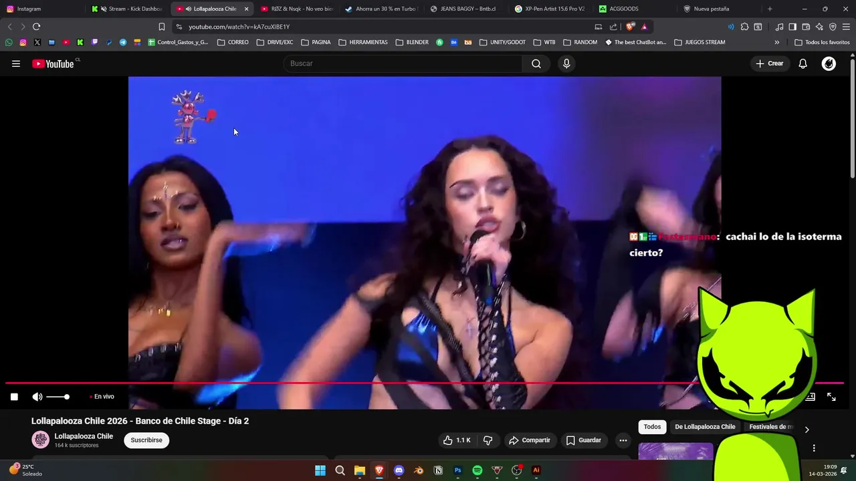The image size is (856, 481).
Task: Open a new browser tab with plus
Action: (770, 9)
